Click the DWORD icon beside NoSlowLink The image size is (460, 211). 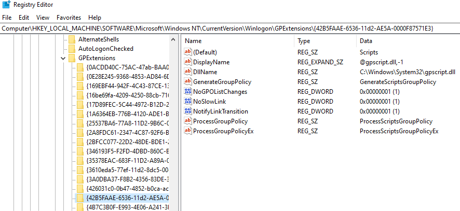point(188,102)
